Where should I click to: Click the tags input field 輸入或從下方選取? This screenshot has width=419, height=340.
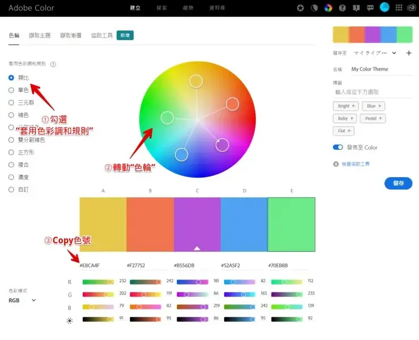(x=373, y=92)
